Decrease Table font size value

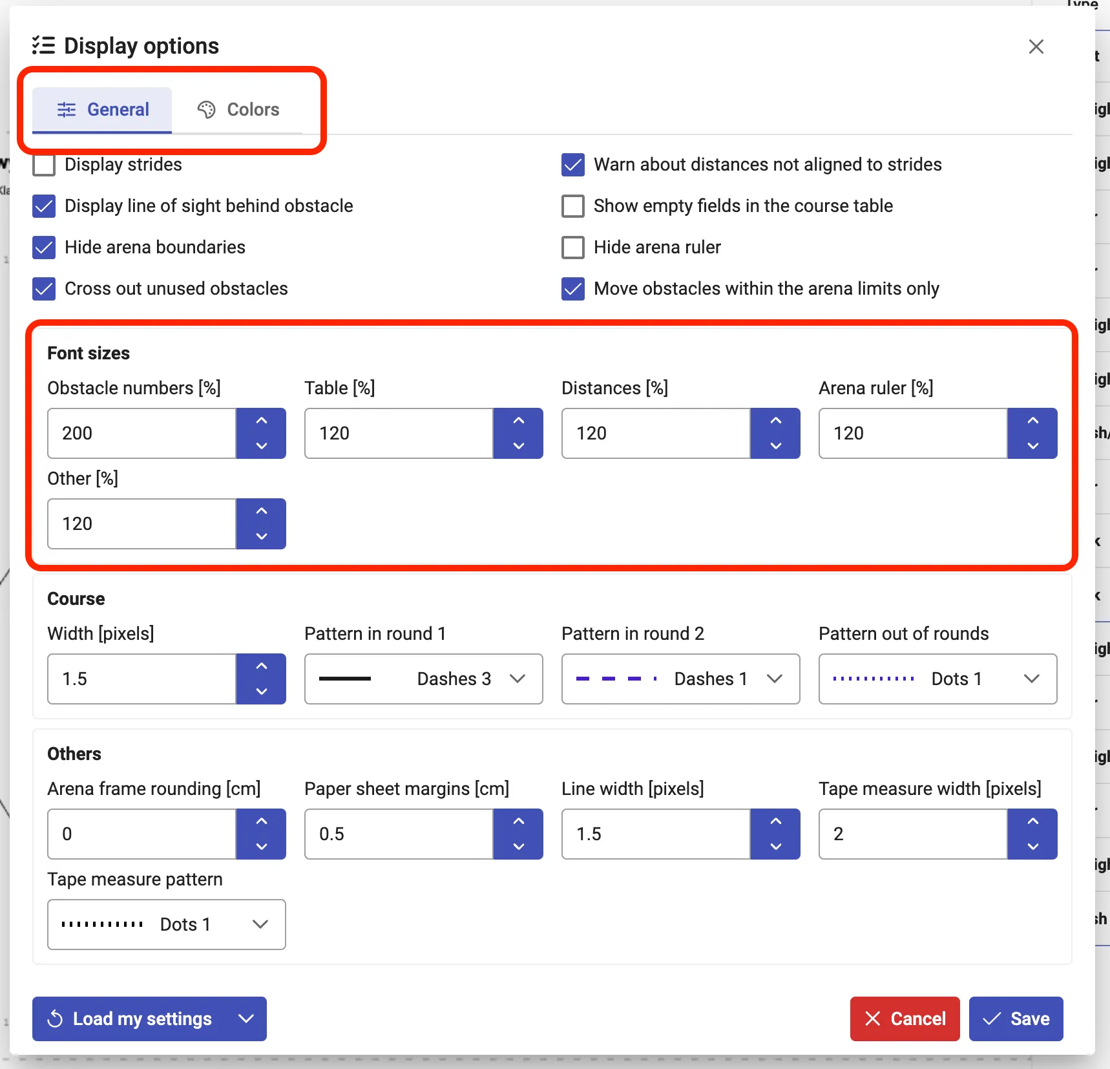pos(518,445)
